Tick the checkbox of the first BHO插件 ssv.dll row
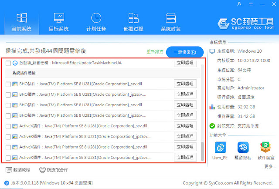 tap(8, 84)
